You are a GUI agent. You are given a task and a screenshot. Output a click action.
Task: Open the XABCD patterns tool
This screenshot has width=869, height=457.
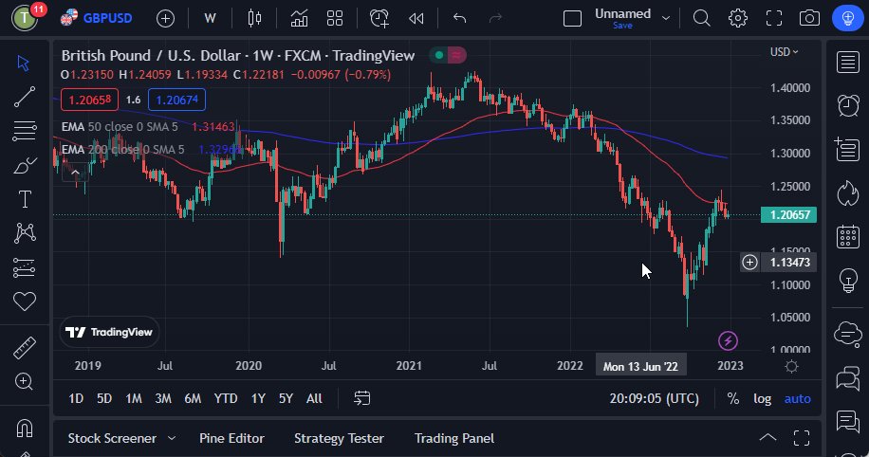[x=25, y=233]
